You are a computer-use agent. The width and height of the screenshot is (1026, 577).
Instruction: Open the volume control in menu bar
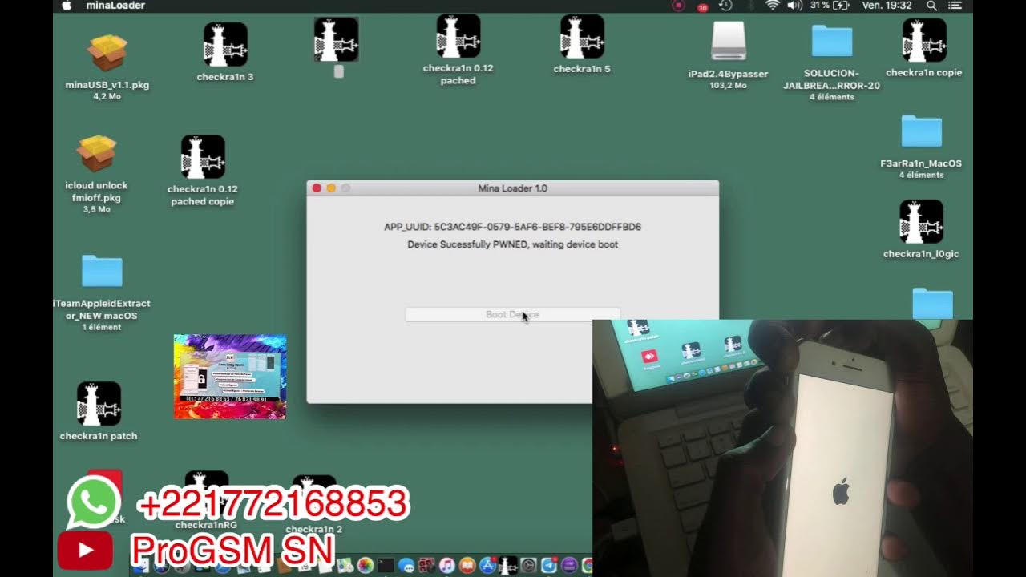[794, 6]
